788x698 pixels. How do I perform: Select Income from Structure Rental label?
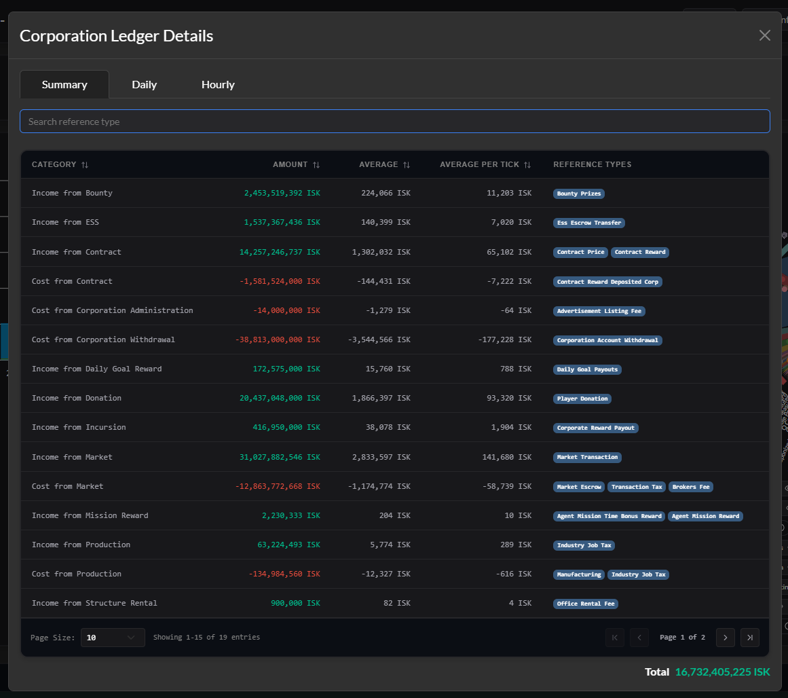click(94, 603)
